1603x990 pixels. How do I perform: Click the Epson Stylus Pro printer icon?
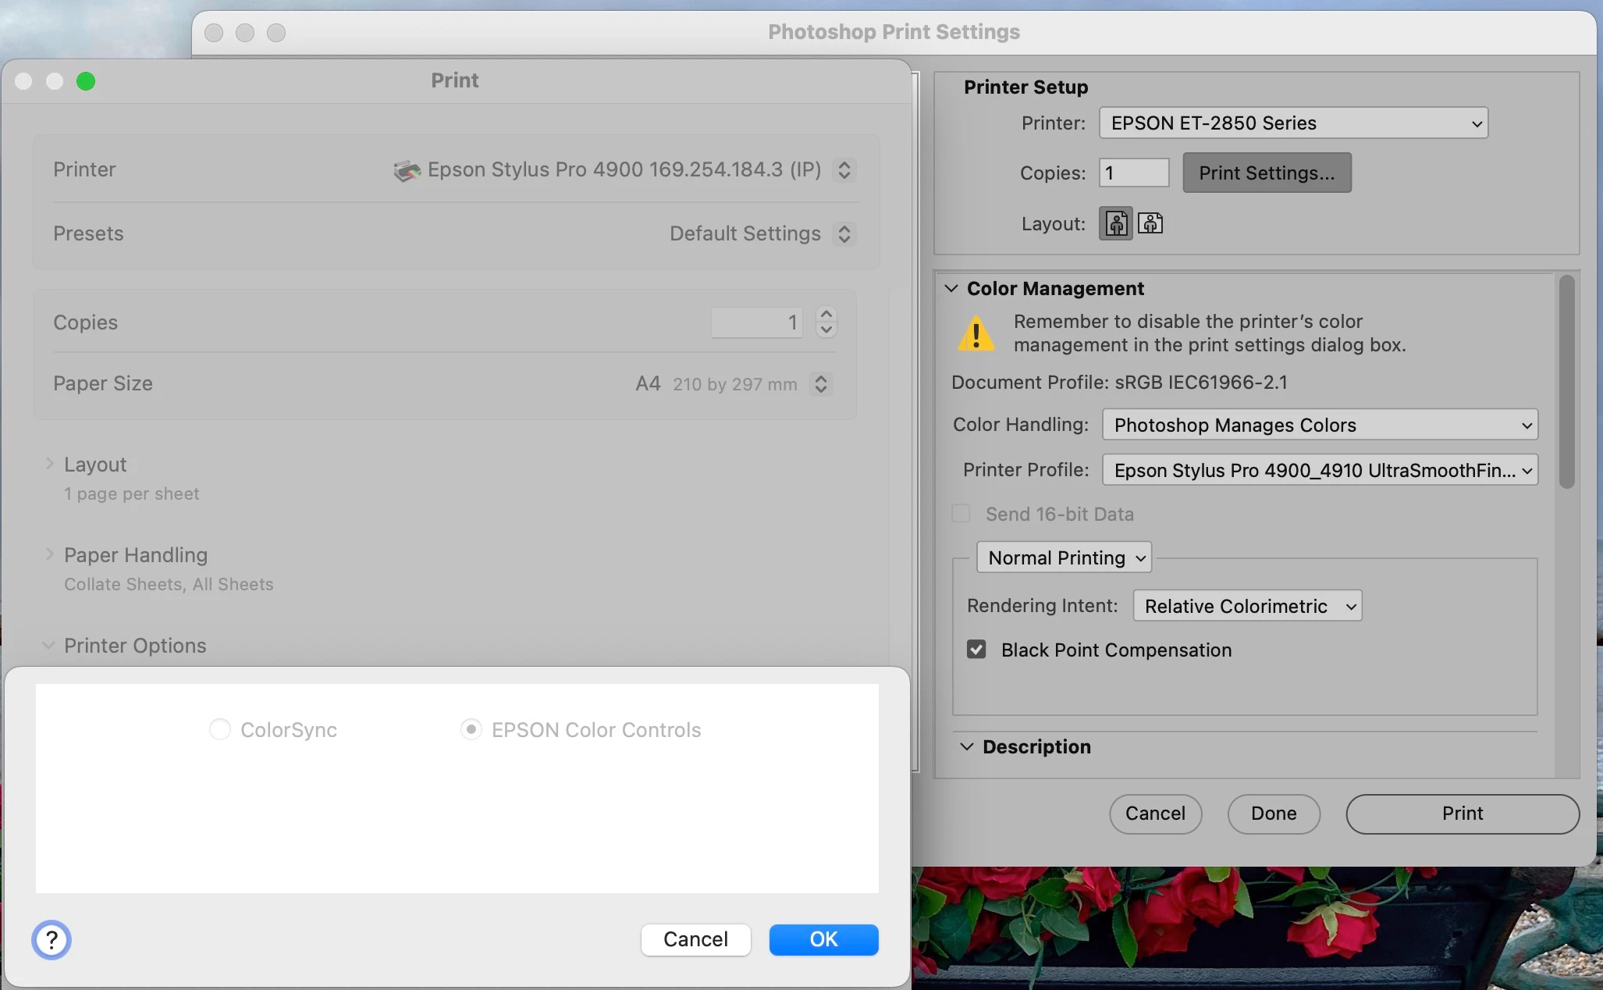(407, 170)
